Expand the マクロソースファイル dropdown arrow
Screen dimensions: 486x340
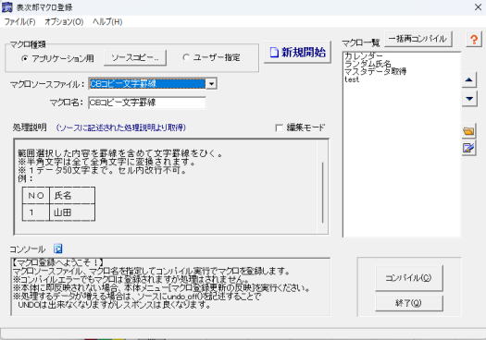tap(211, 83)
